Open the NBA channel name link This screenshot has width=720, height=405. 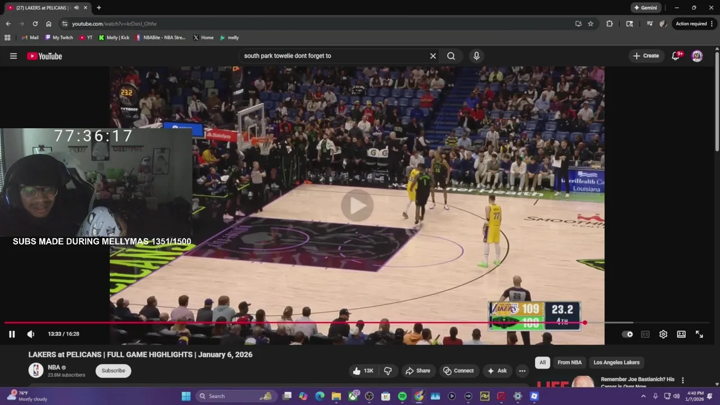pos(54,367)
